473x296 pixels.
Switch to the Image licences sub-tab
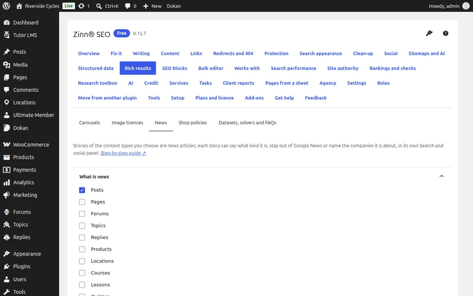click(x=127, y=123)
